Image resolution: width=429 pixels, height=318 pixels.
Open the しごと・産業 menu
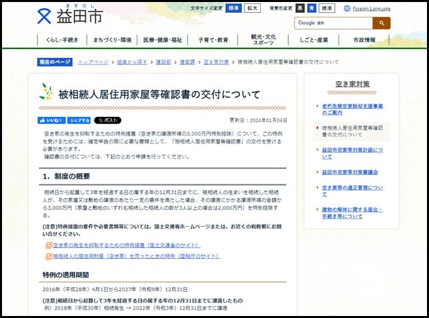click(x=314, y=40)
